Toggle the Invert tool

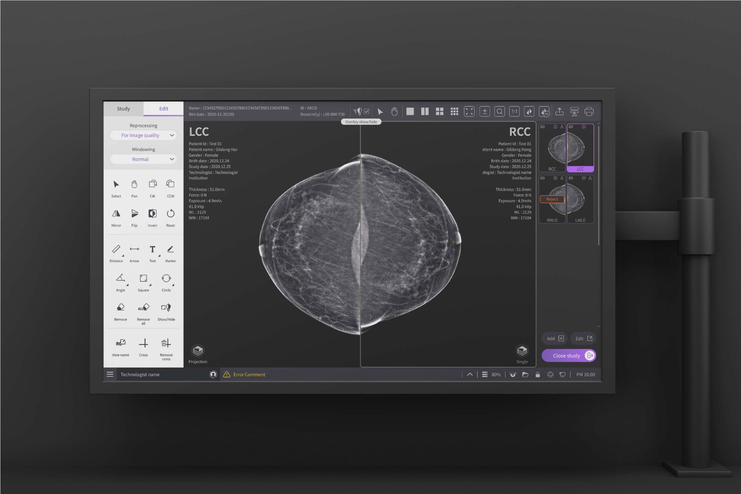point(152,218)
